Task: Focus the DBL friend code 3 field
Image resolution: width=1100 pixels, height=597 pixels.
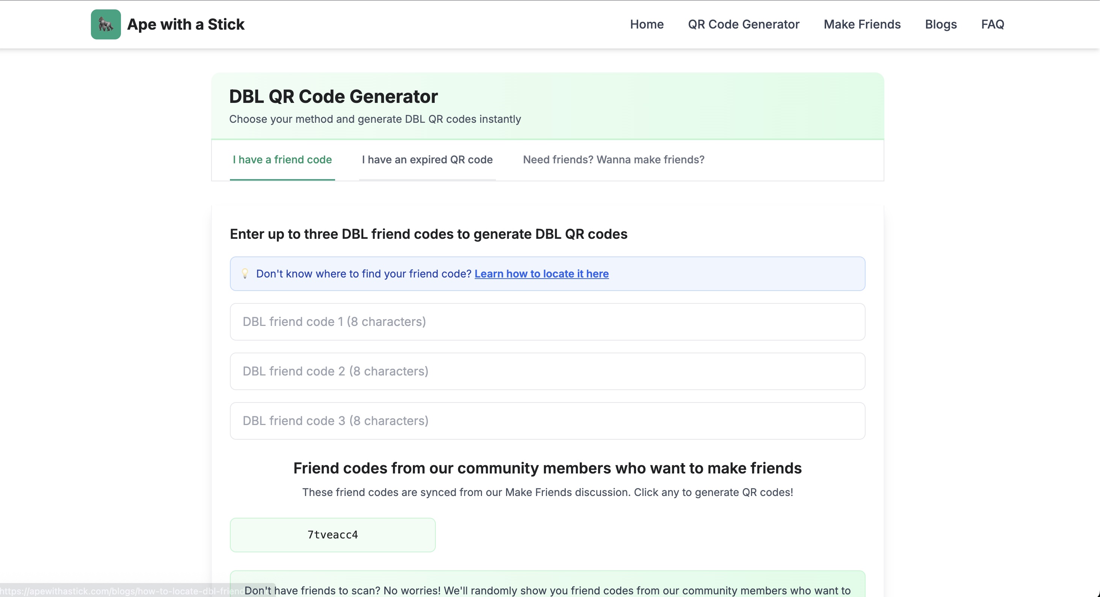Action: 547,421
